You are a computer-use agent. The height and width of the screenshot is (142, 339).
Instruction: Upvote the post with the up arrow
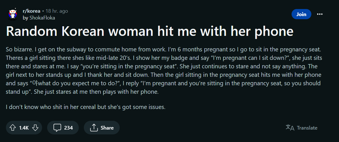pyautogui.click(x=13, y=128)
